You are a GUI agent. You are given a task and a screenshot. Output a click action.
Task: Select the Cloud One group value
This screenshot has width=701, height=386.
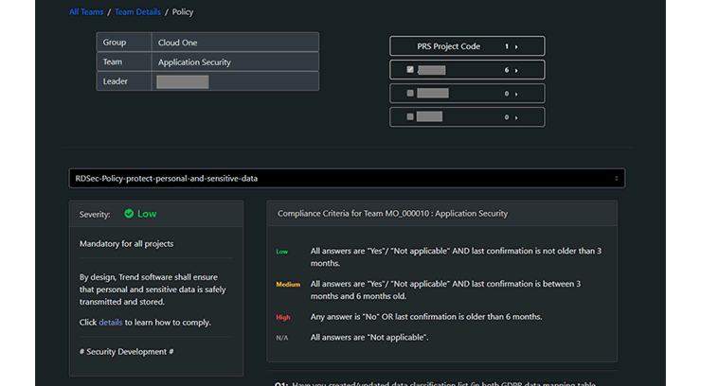click(178, 43)
